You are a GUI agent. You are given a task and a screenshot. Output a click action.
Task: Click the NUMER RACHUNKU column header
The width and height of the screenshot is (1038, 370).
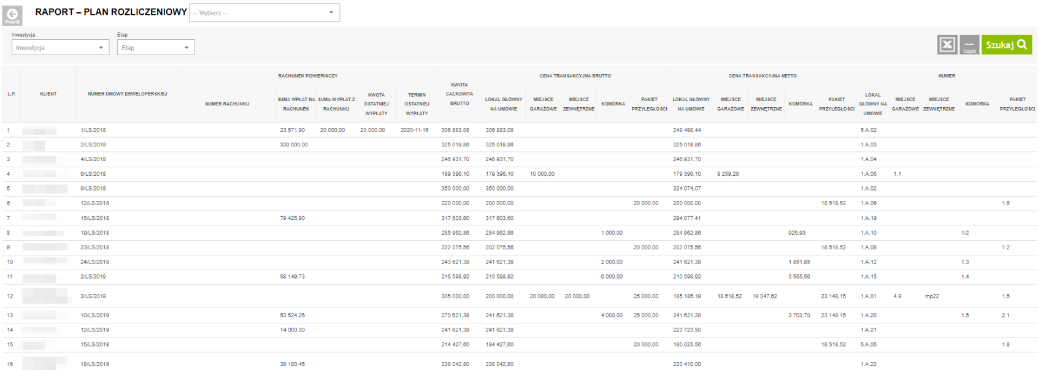pos(227,104)
